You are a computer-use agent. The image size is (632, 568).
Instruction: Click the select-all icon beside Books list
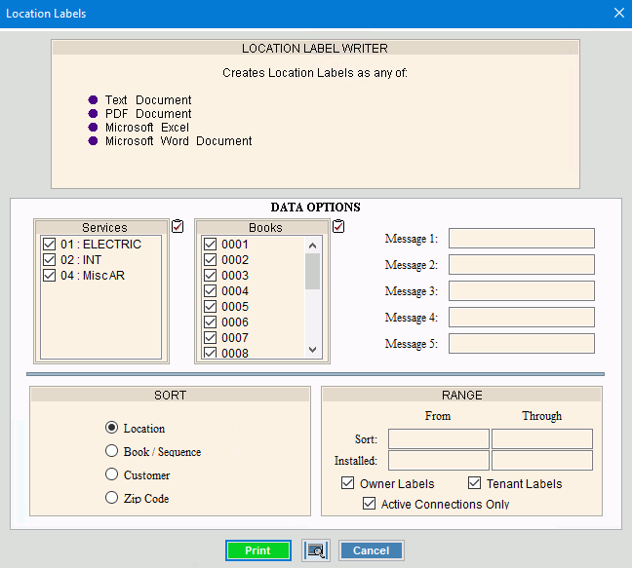point(338,227)
